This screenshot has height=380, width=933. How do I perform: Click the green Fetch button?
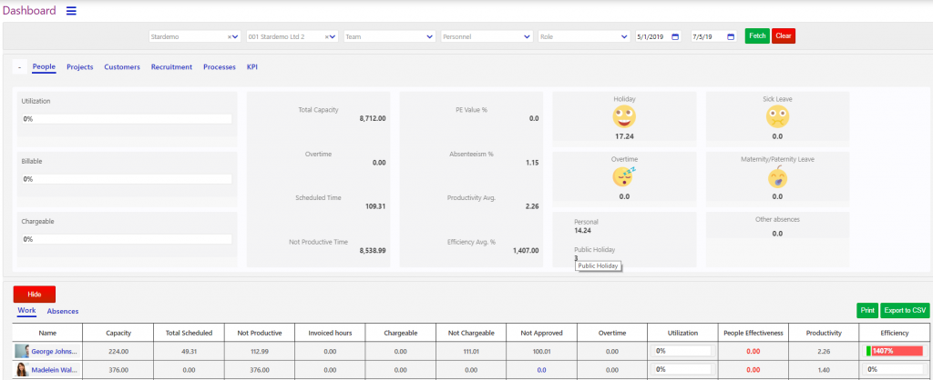[x=757, y=35]
